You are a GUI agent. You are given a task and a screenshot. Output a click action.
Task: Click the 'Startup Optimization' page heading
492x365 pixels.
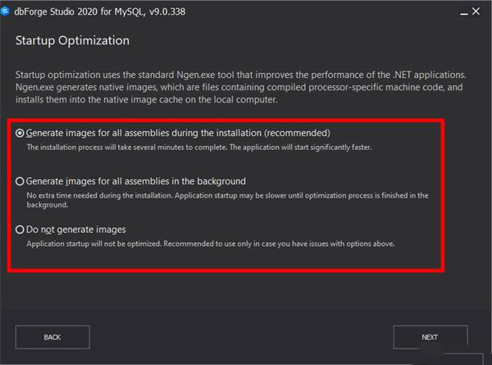tap(72, 41)
